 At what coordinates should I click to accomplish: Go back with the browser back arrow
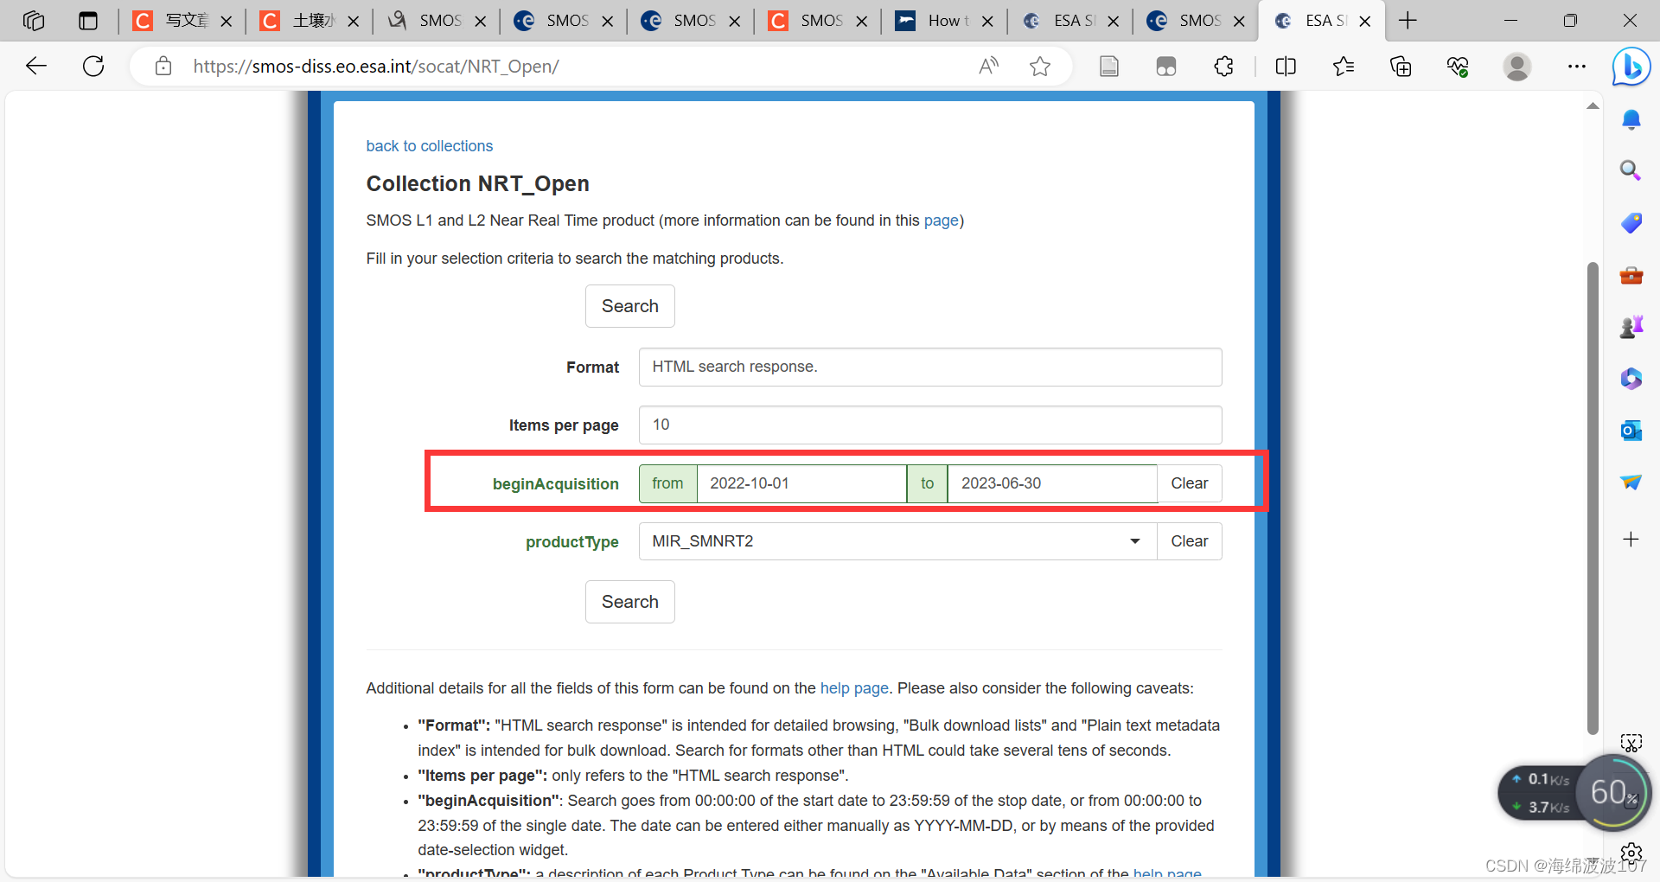pyautogui.click(x=36, y=66)
